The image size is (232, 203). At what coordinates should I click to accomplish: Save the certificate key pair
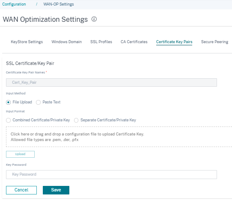tap(56, 190)
